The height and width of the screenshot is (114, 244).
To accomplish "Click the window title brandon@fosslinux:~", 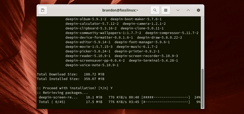I will pyautogui.click(x=120, y=10).
